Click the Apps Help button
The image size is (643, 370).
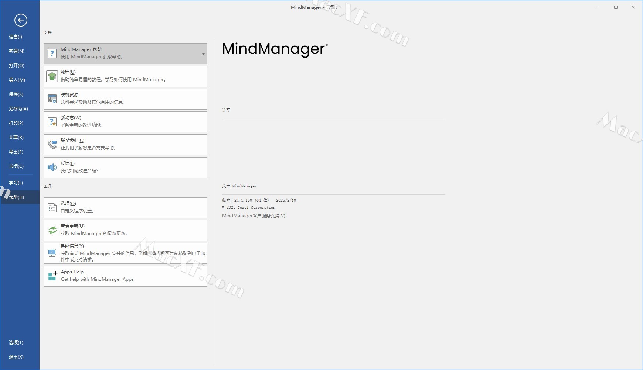[x=125, y=276]
